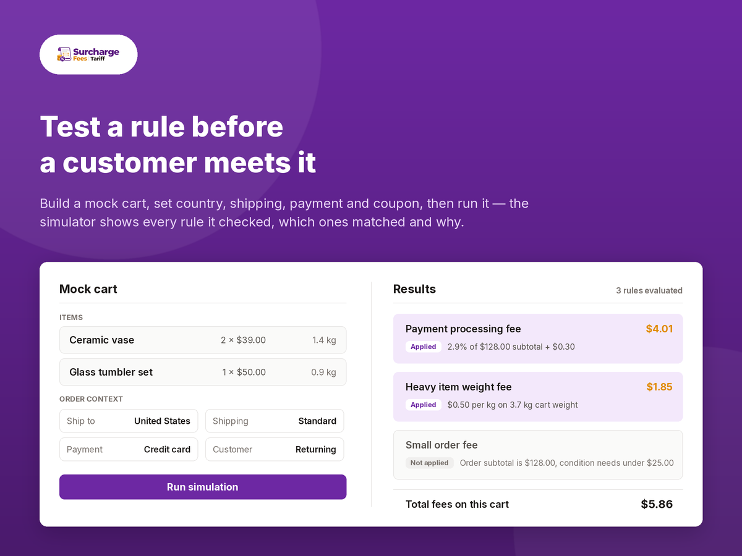Screen dimensions: 742x556
Task: Click the Small order fee result card
Action: point(538,455)
